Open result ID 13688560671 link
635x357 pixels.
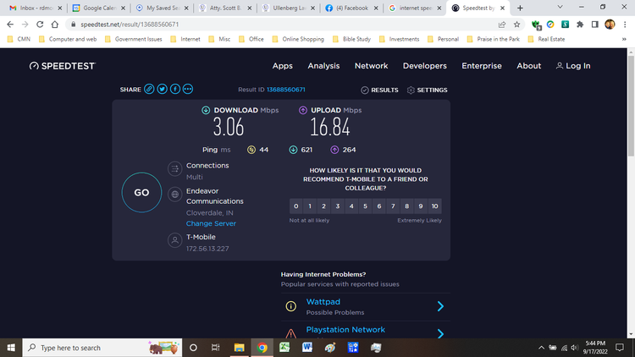point(286,90)
